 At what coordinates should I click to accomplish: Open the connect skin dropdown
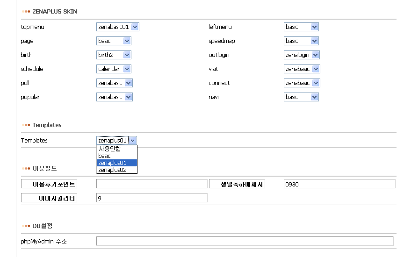tap(302, 83)
